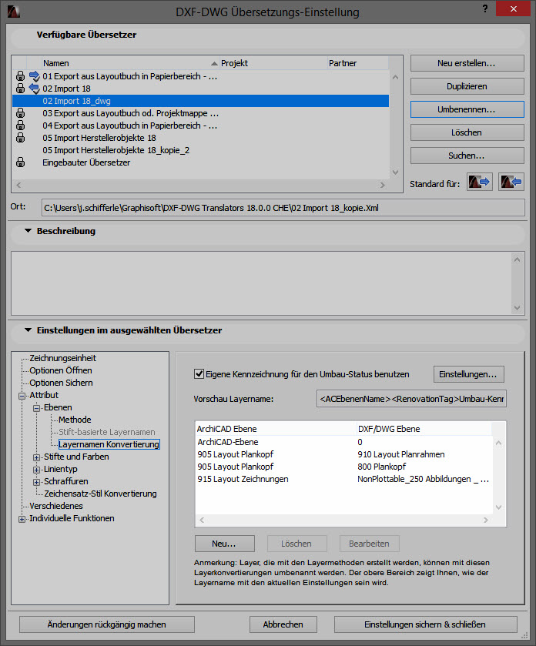Collapse the Attribut tree node
The width and height of the screenshot is (536, 646).
click(x=22, y=396)
